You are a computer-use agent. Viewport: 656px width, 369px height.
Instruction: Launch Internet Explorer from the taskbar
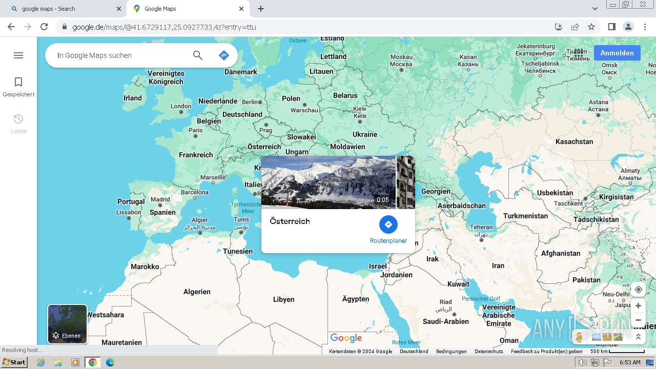pyautogui.click(x=40, y=362)
